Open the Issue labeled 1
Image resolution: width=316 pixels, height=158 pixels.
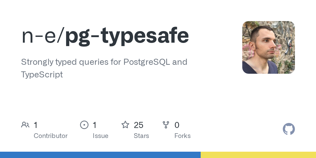pyautogui.click(x=95, y=125)
